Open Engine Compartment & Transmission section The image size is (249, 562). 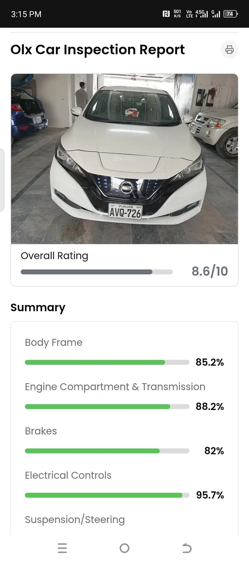click(x=115, y=387)
